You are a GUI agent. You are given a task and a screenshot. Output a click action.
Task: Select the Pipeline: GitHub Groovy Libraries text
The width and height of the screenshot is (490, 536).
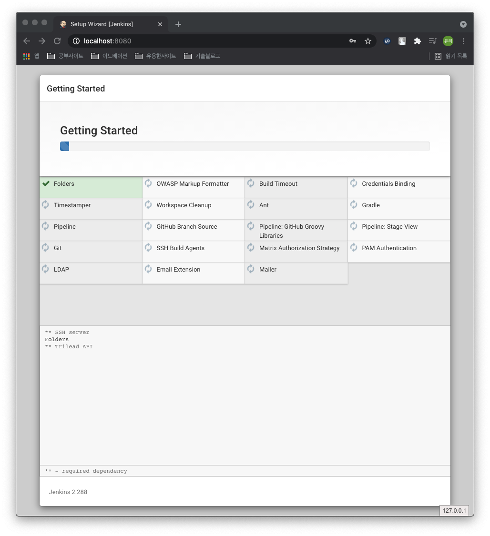point(292,231)
